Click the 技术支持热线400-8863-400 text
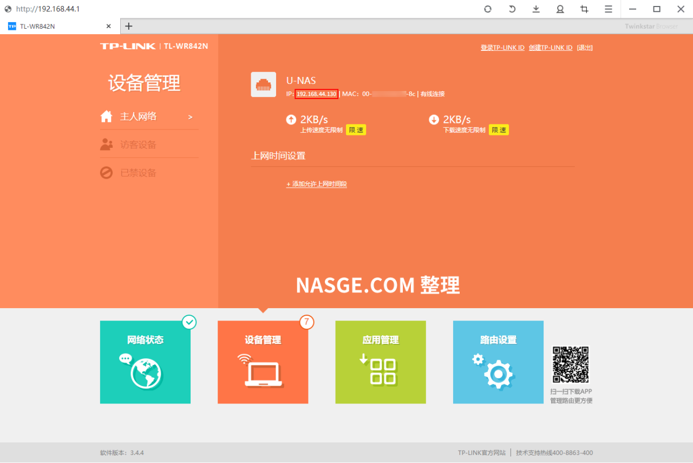 pyautogui.click(x=554, y=453)
